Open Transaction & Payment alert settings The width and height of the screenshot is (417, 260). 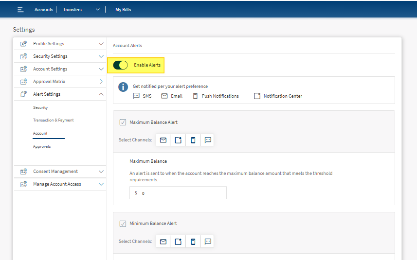point(53,120)
